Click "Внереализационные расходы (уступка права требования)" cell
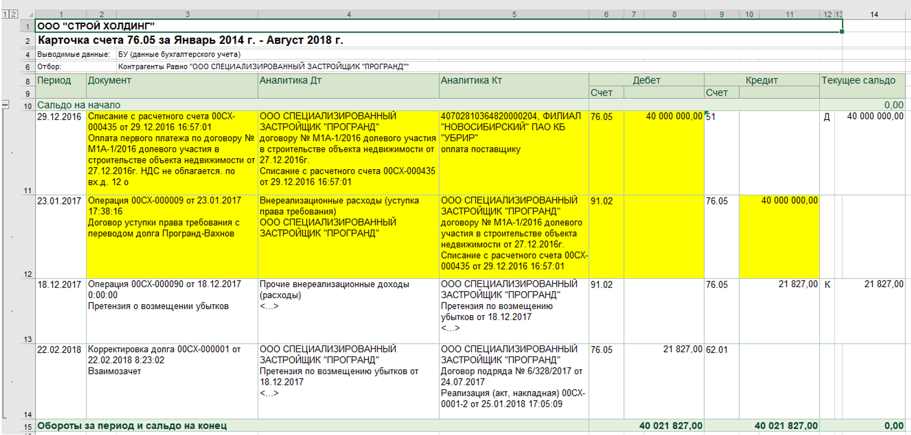 [x=348, y=237]
